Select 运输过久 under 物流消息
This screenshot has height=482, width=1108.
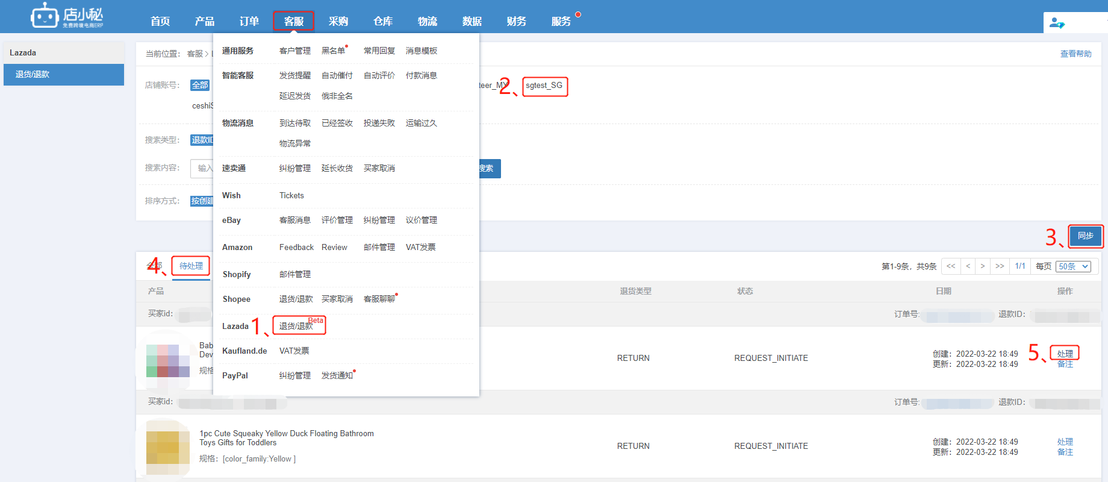pos(422,123)
